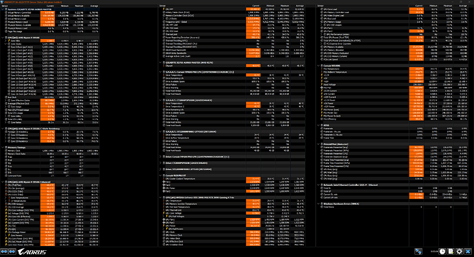The image size is (474, 257).
Task: Select the Bus Clock row
Action: point(50,97)
